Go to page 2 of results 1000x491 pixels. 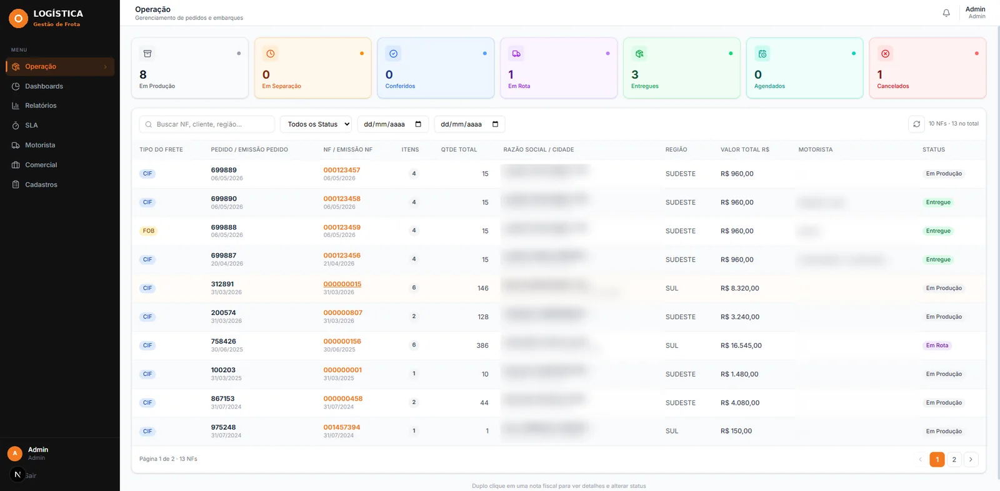click(x=954, y=460)
